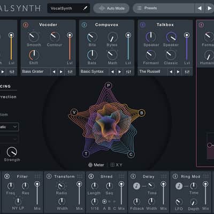The height and width of the screenshot is (214, 214).
Task: Click the Vocoder Contour knob
Action: (x=55, y=36)
